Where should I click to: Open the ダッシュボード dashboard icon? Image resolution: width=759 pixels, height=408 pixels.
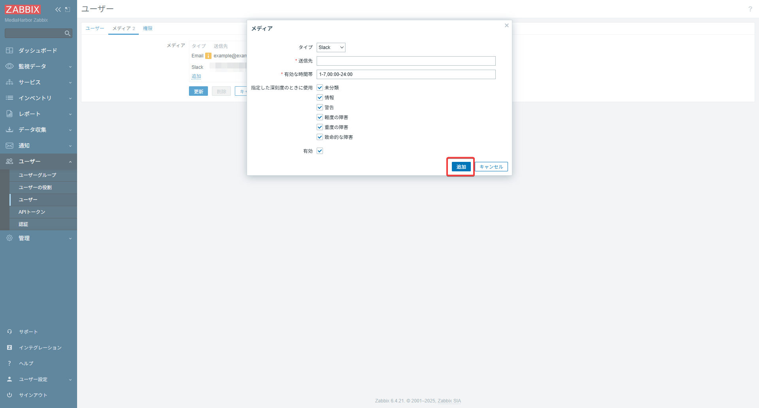pos(9,51)
